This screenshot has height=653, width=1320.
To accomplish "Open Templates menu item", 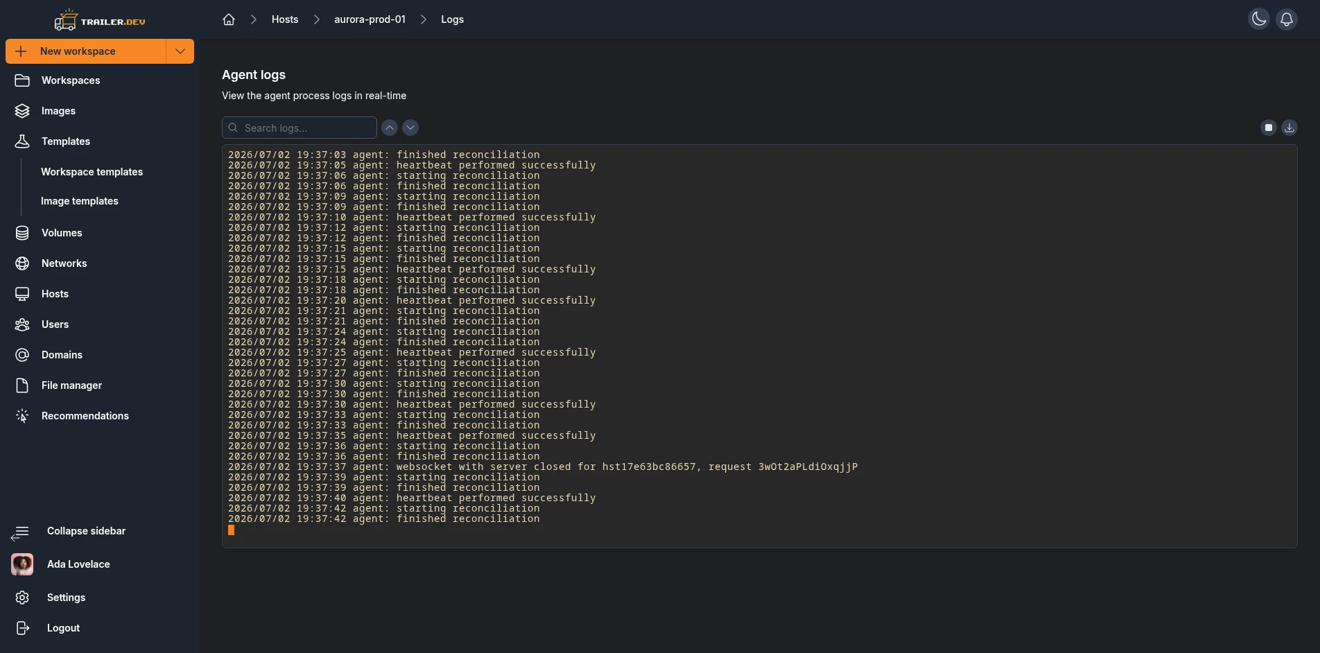I will pos(66,141).
